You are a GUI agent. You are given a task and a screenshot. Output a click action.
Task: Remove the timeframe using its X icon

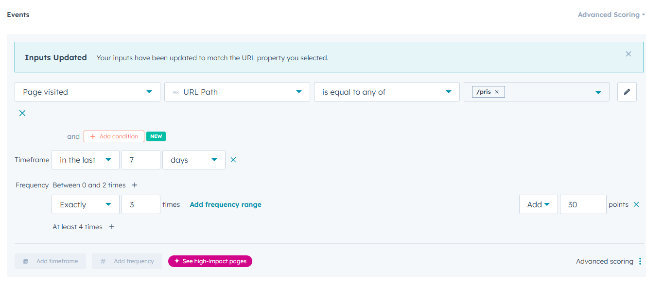point(233,159)
